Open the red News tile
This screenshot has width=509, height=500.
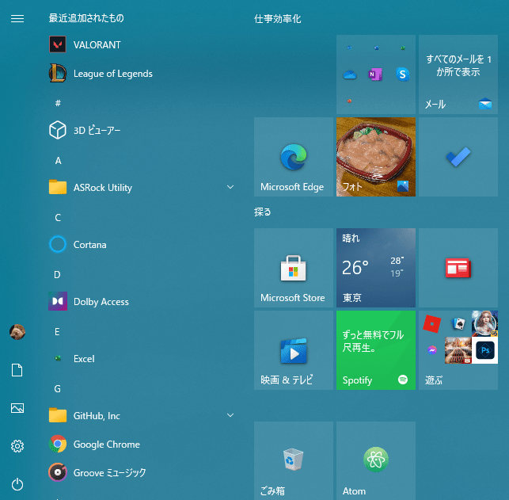point(458,268)
